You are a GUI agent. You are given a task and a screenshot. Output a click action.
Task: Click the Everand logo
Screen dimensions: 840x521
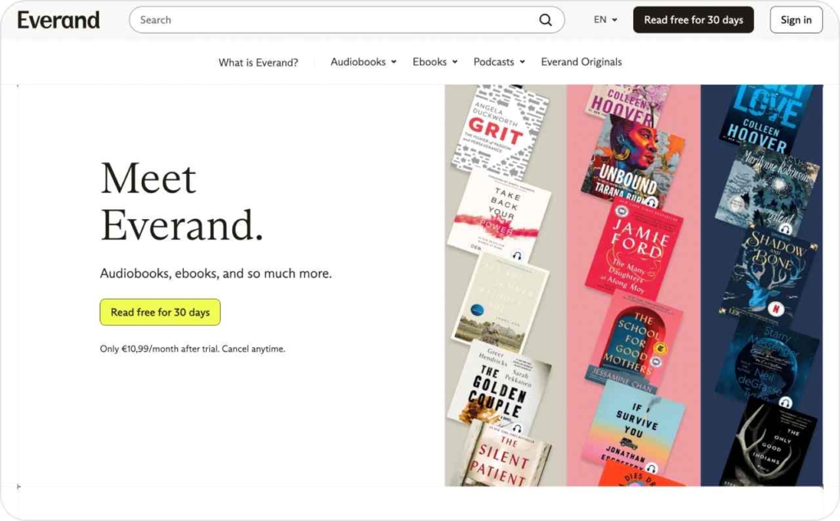pyautogui.click(x=57, y=19)
